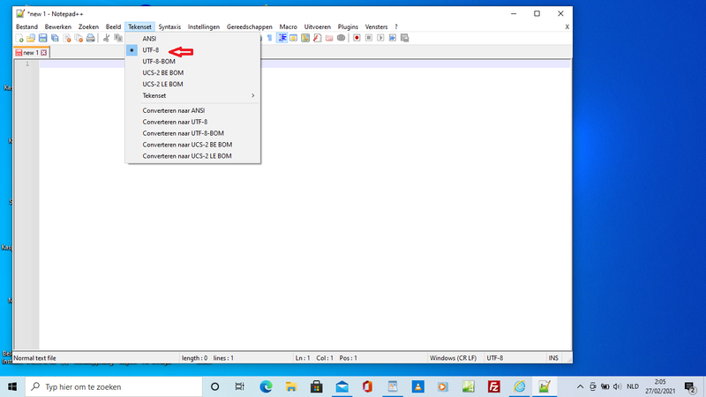Screen dimensions: 706x397
Task: Click the Folder as Workspace toolbar icon
Action: click(x=329, y=38)
